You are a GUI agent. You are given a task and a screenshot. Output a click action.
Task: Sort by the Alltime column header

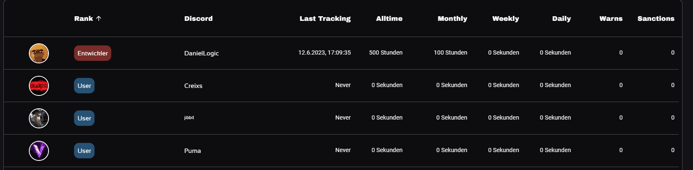pos(389,19)
